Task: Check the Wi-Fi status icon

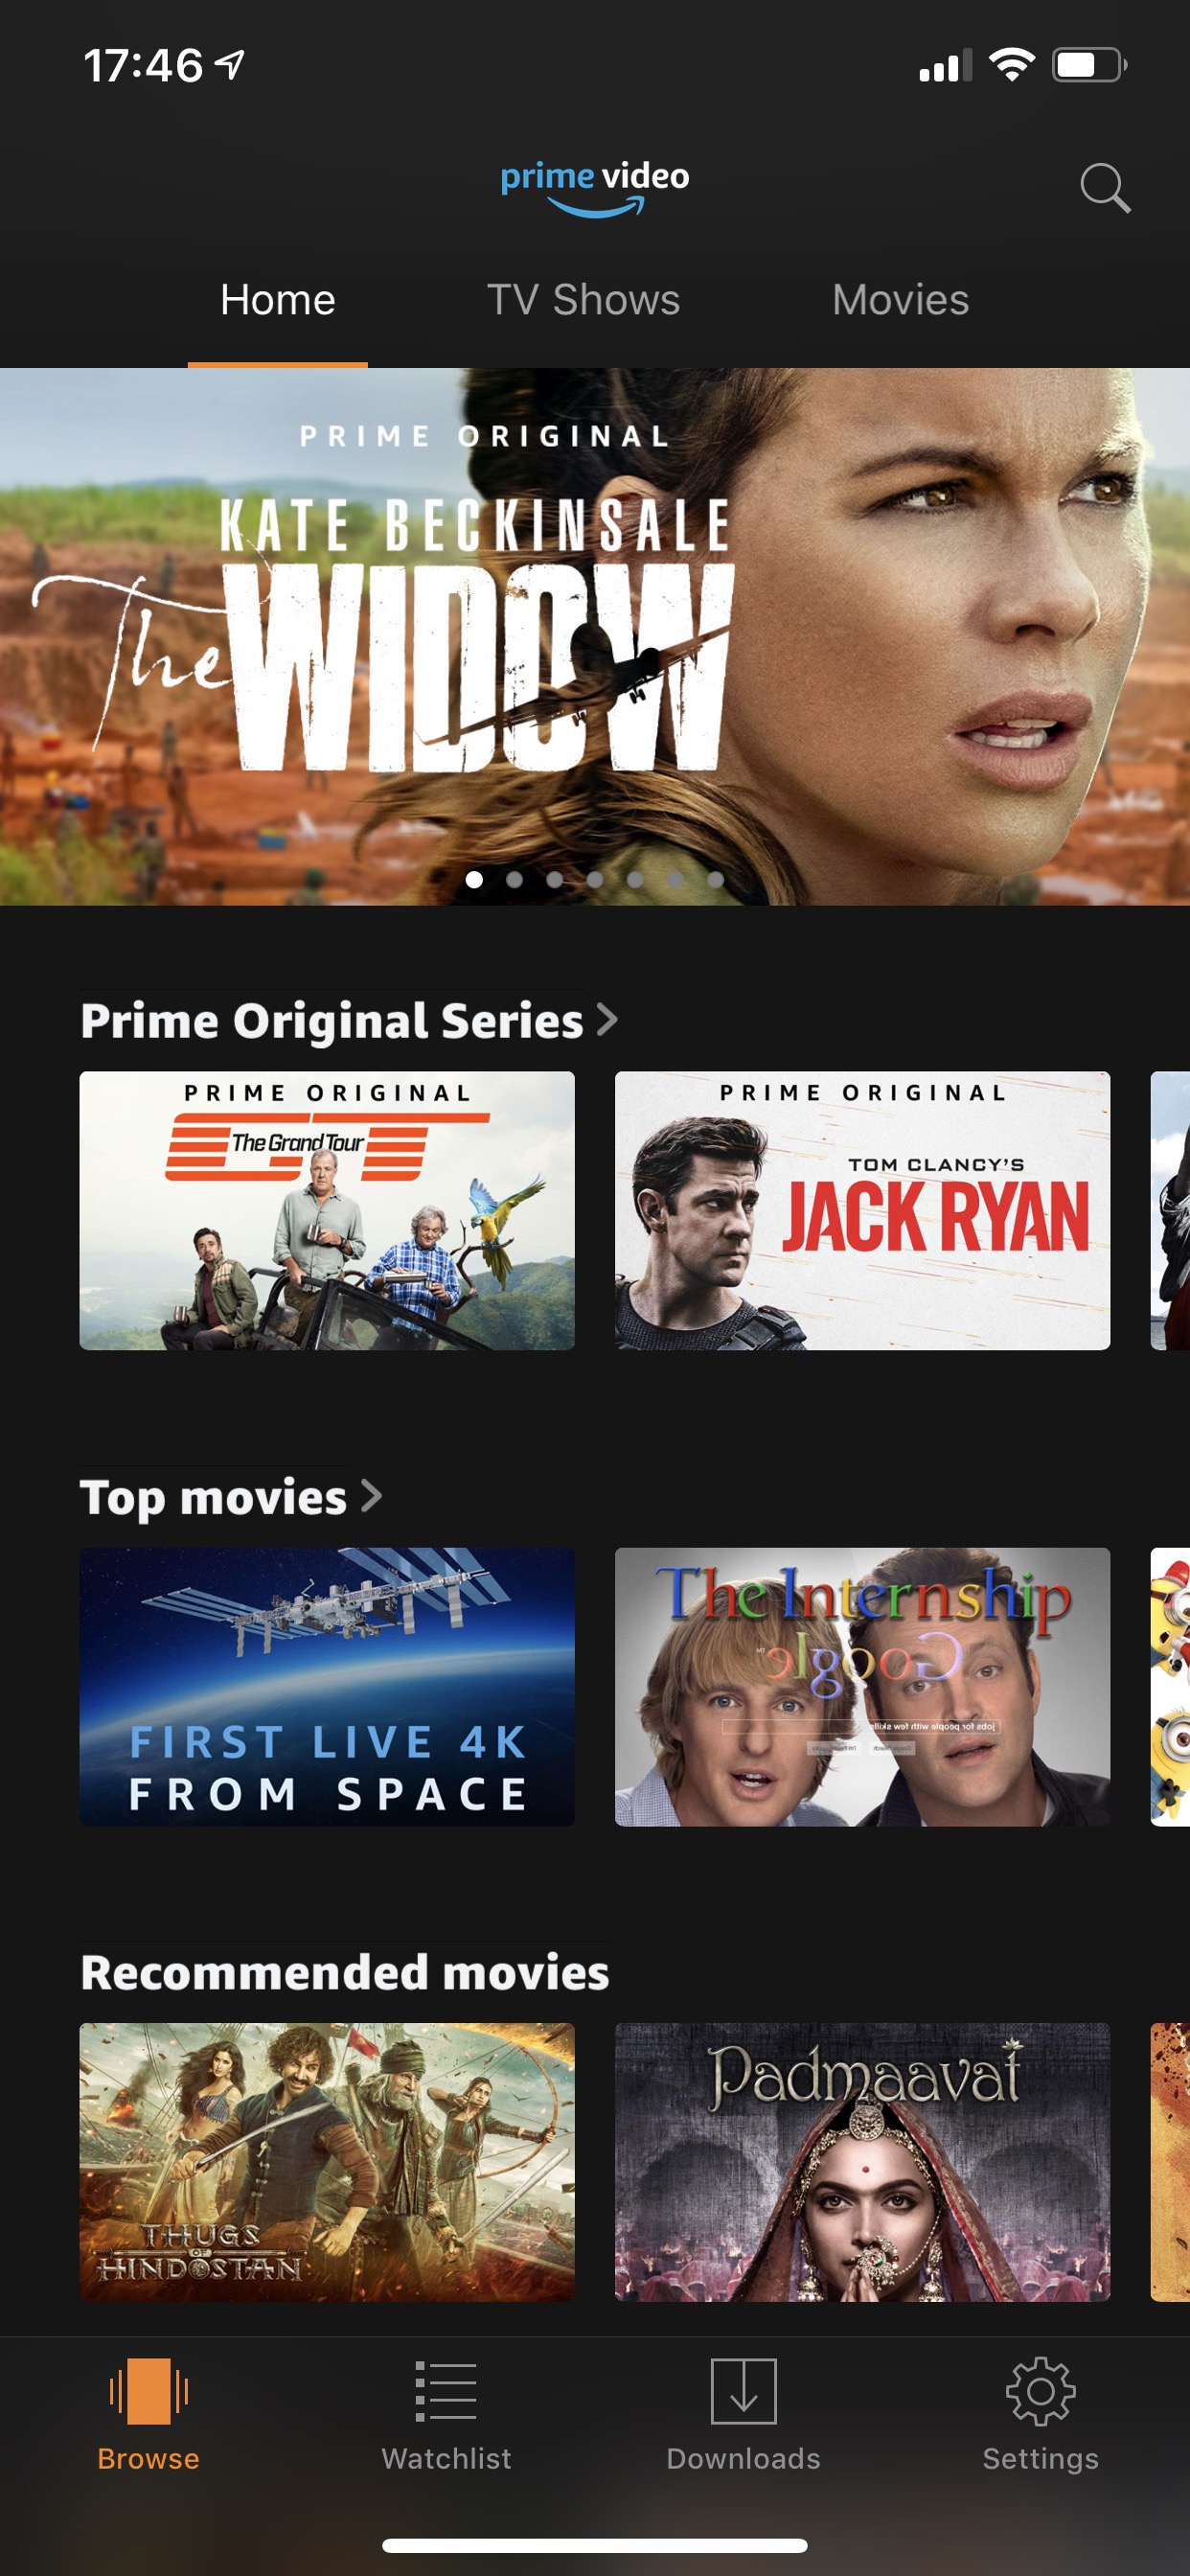Action: 1011,65
